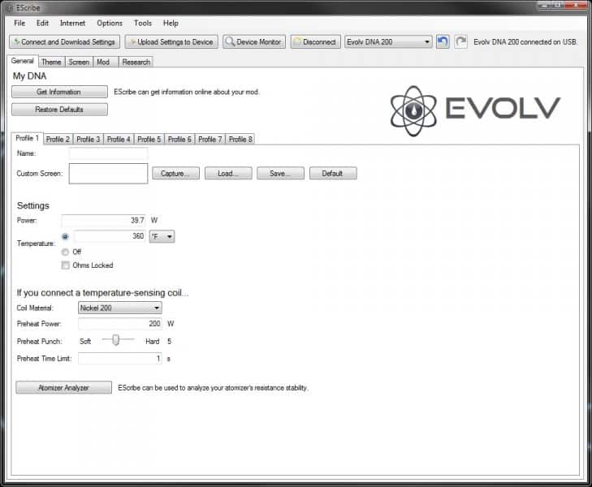Click the Restore Defaults button

point(59,110)
